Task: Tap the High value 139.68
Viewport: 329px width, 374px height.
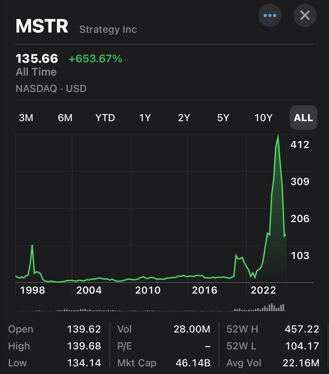Action: point(84,346)
